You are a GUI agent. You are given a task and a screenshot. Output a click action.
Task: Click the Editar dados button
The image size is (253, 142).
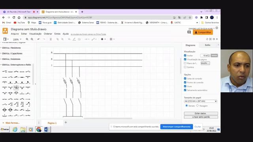pyautogui.click(x=201, y=113)
